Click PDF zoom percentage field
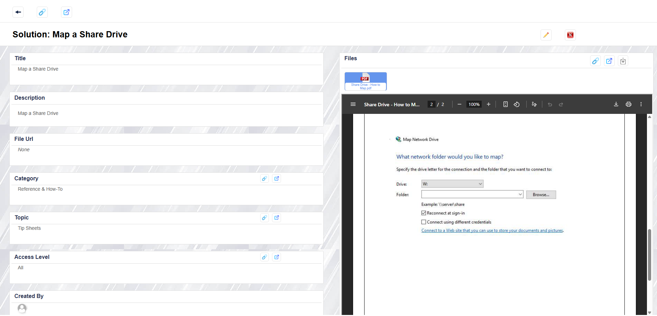 click(474, 104)
